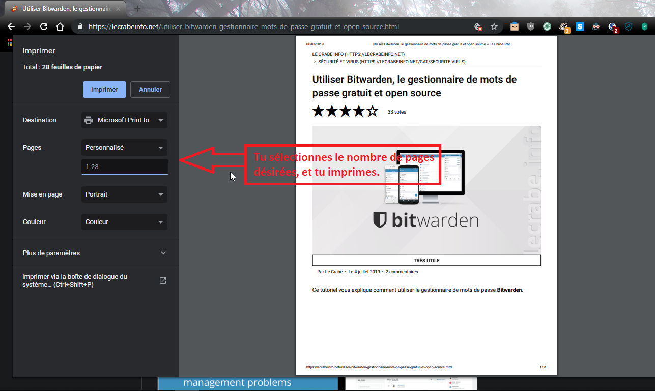Click the external-link icon for system dialog
655x391 pixels.
click(x=163, y=281)
